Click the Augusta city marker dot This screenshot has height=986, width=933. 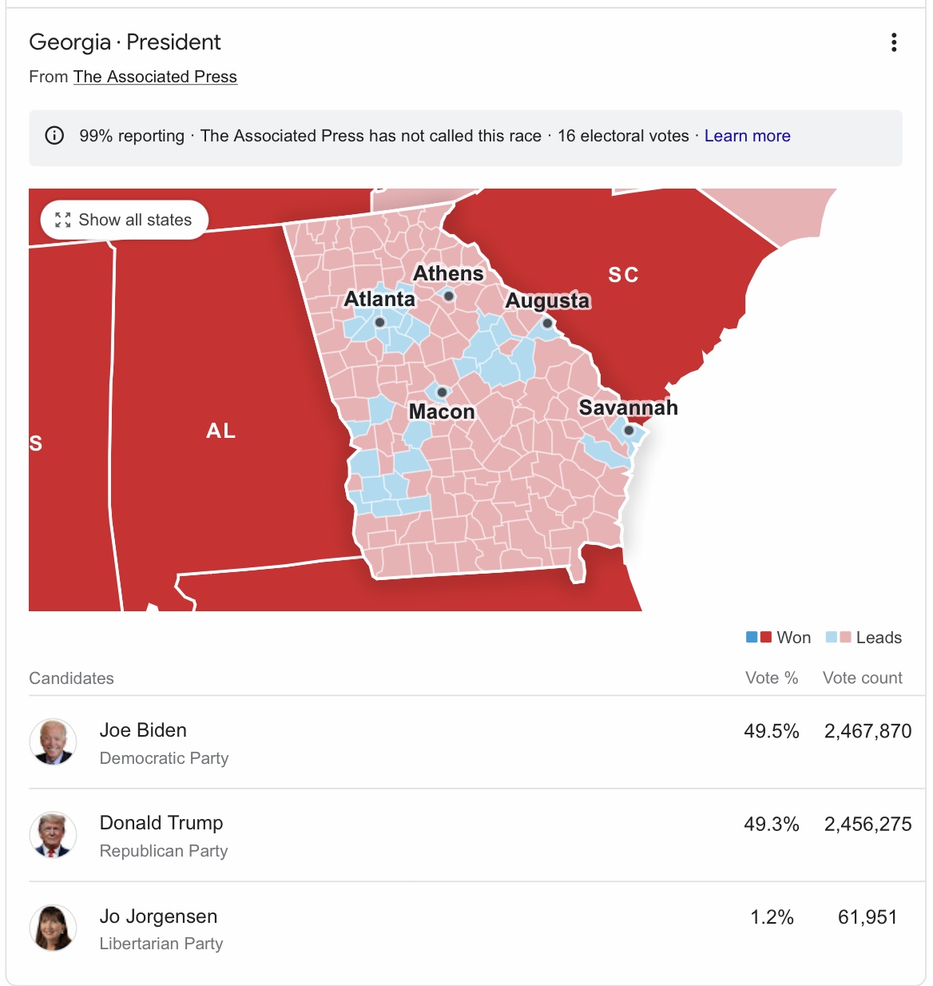coord(547,324)
